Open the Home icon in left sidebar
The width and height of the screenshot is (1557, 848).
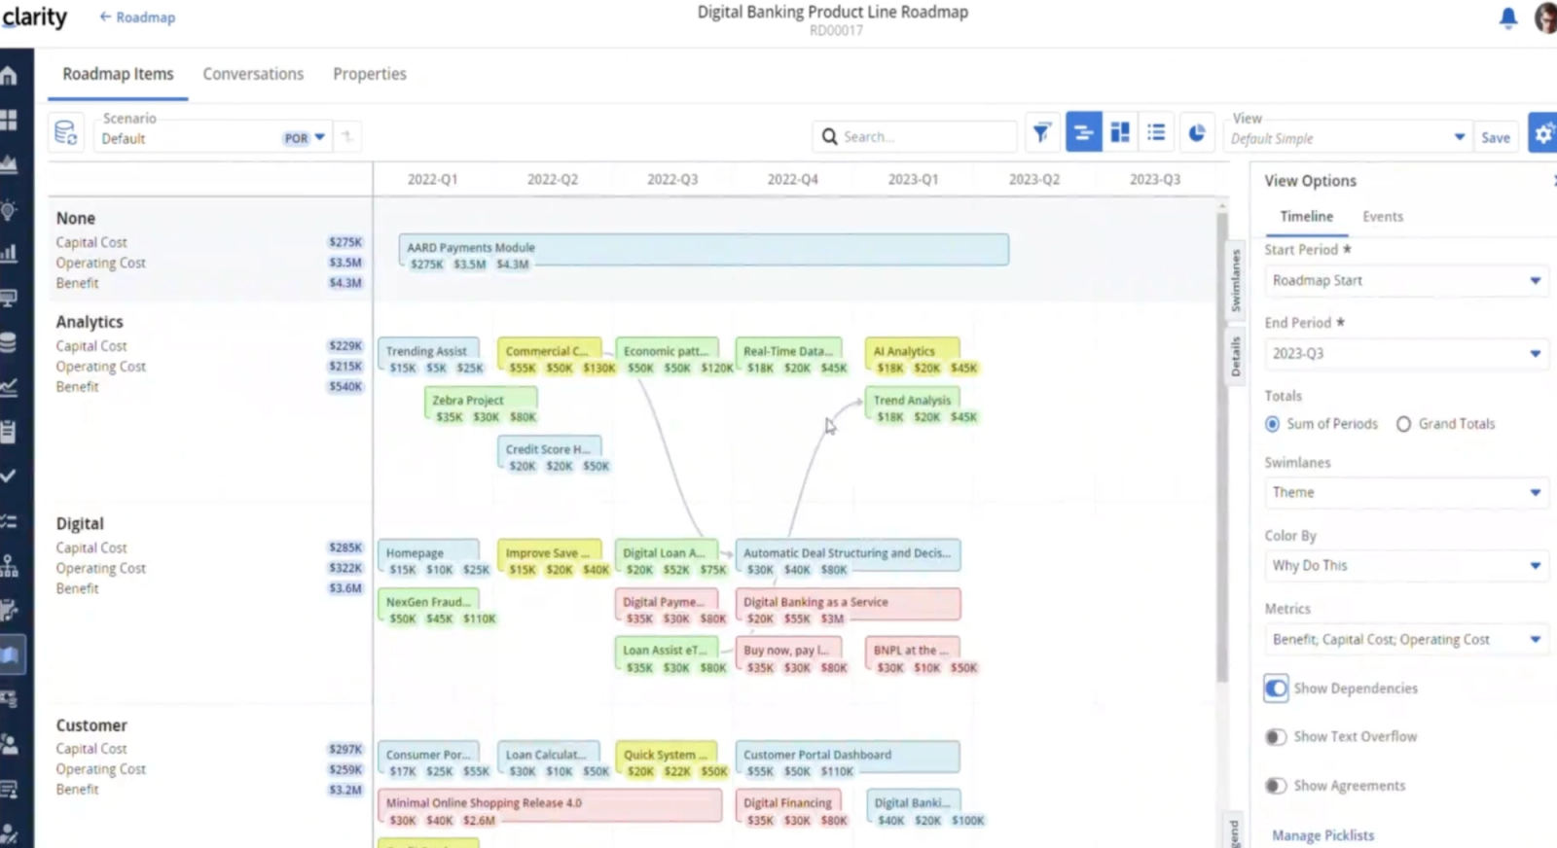10,76
